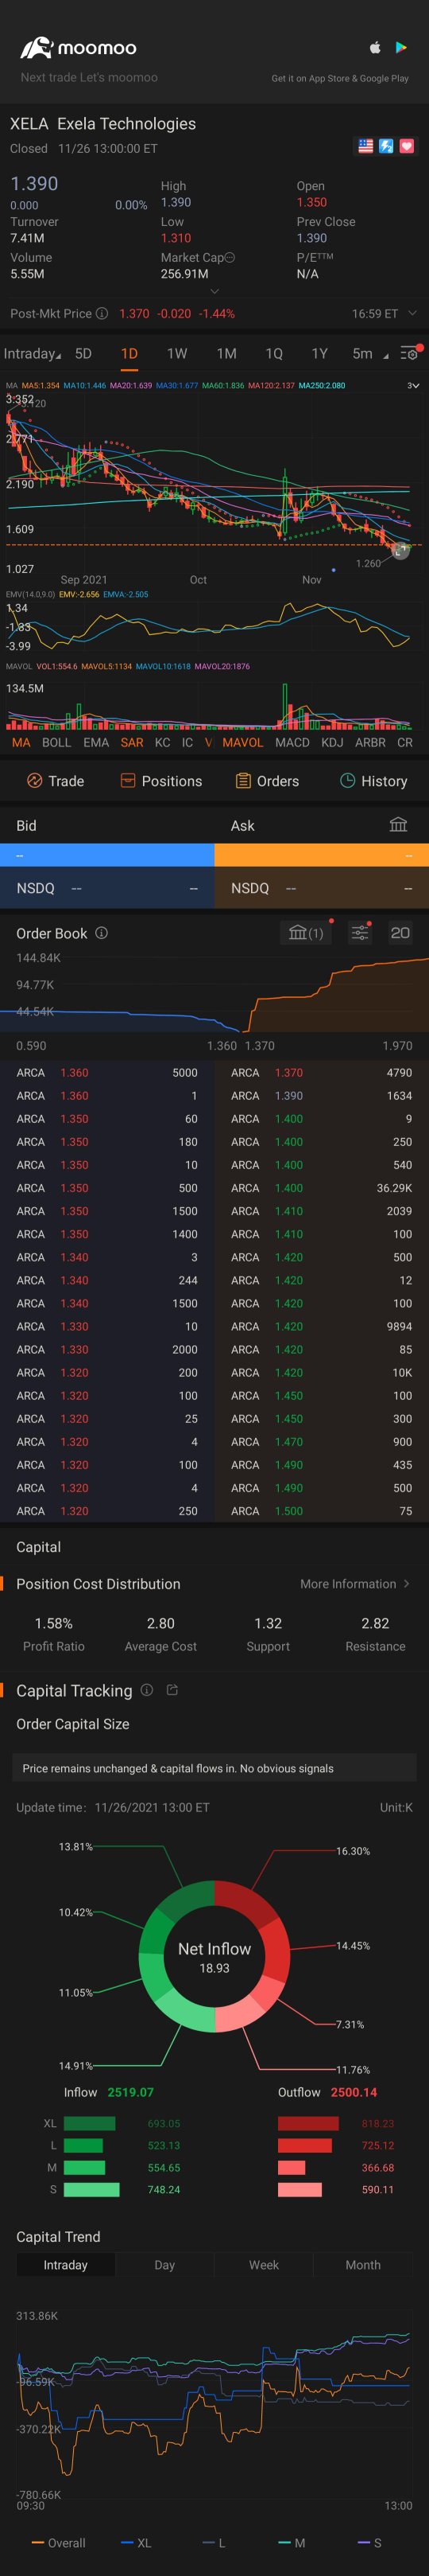
Task: Expand the post-market price row
Action: (x=412, y=313)
